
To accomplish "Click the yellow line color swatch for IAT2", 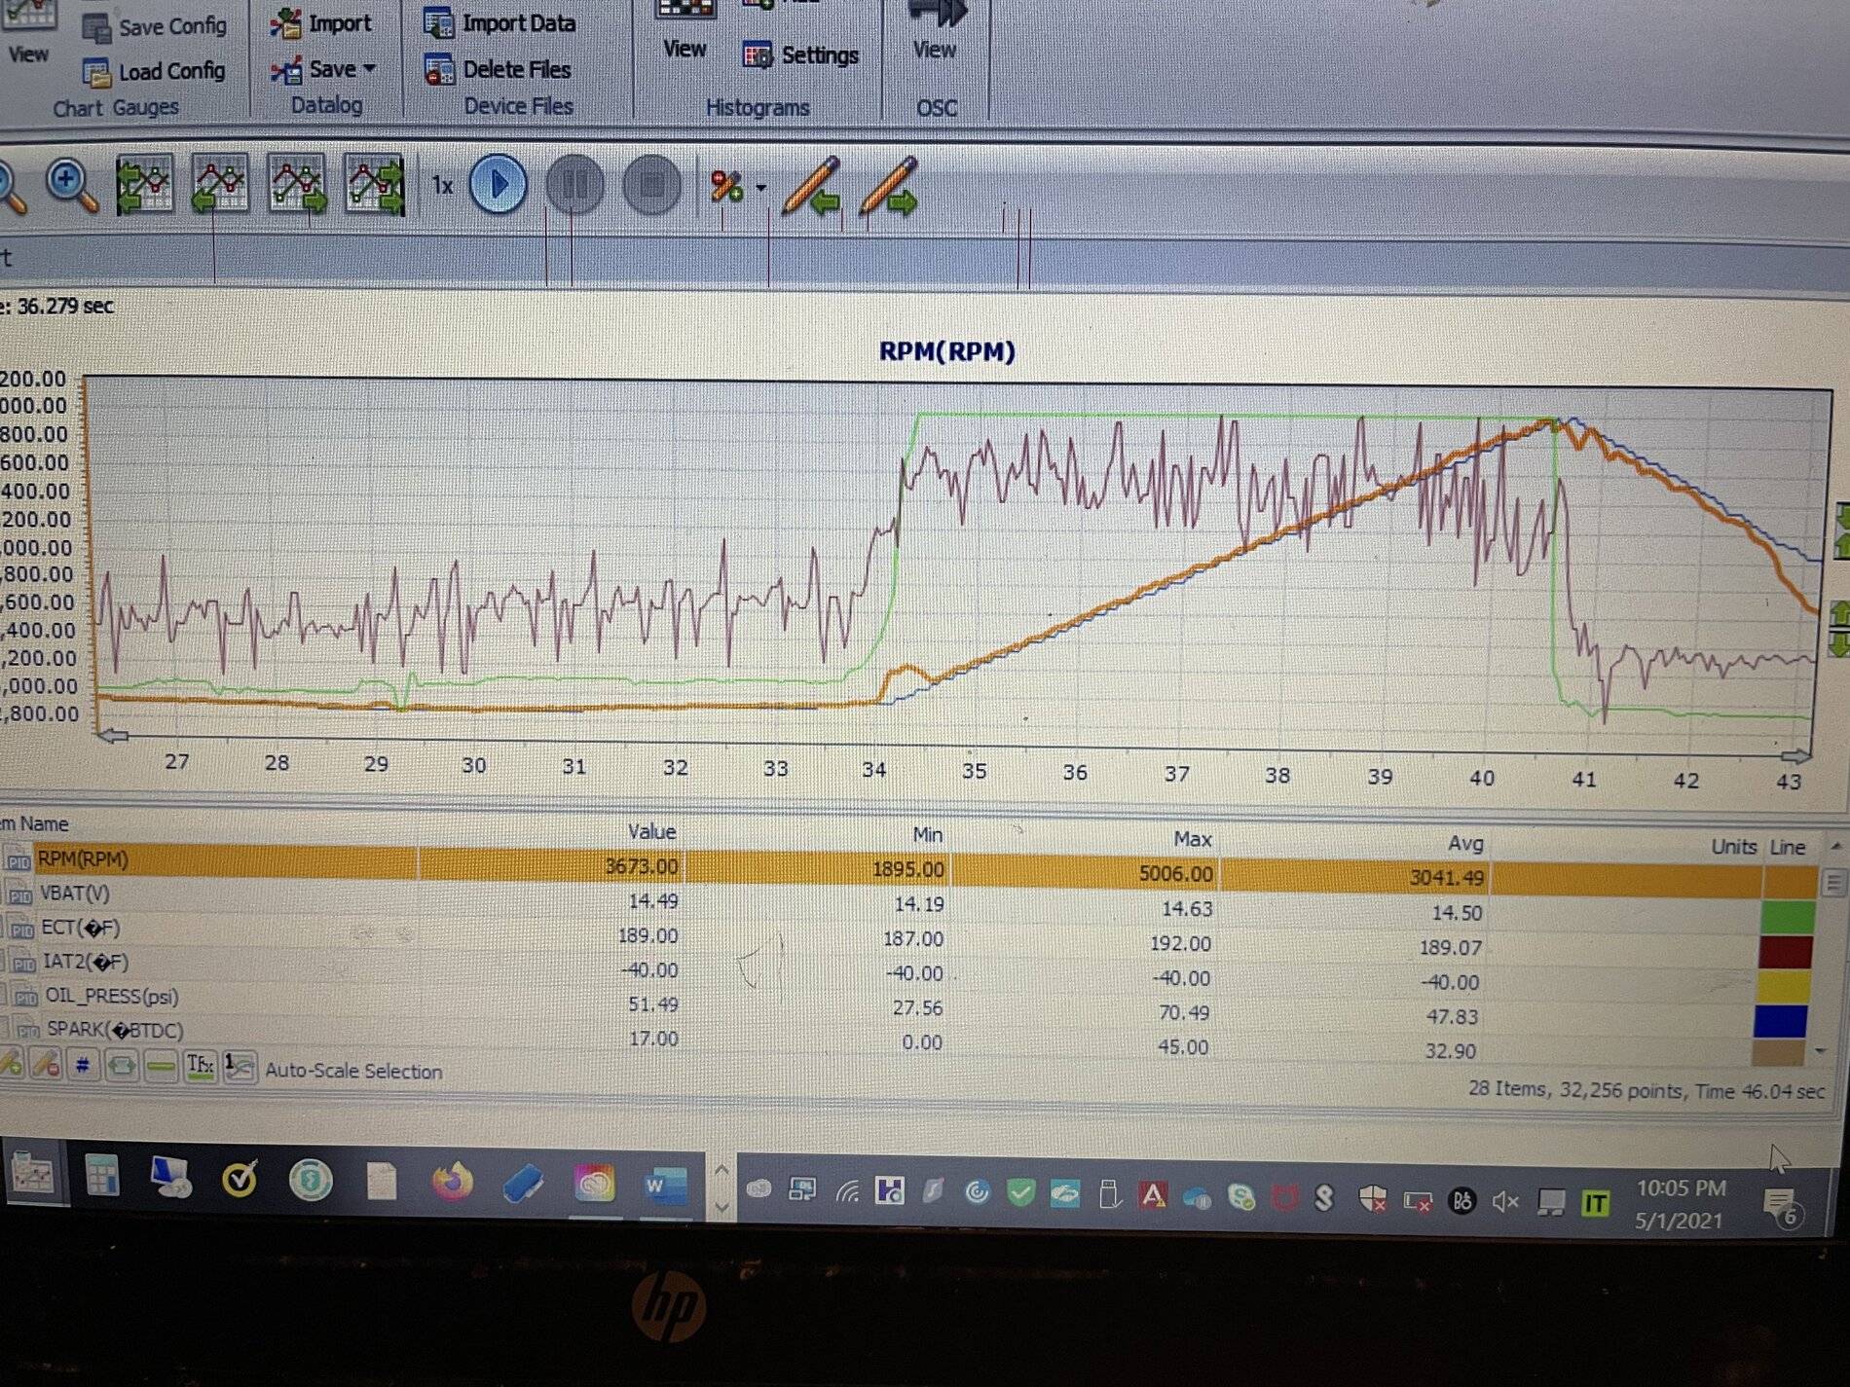I will click(1783, 986).
